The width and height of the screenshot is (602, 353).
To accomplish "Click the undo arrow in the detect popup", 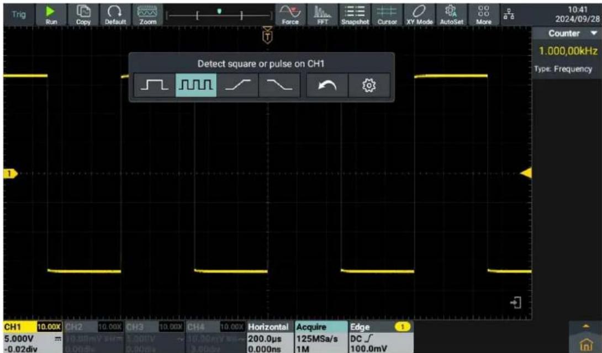I will pos(327,85).
